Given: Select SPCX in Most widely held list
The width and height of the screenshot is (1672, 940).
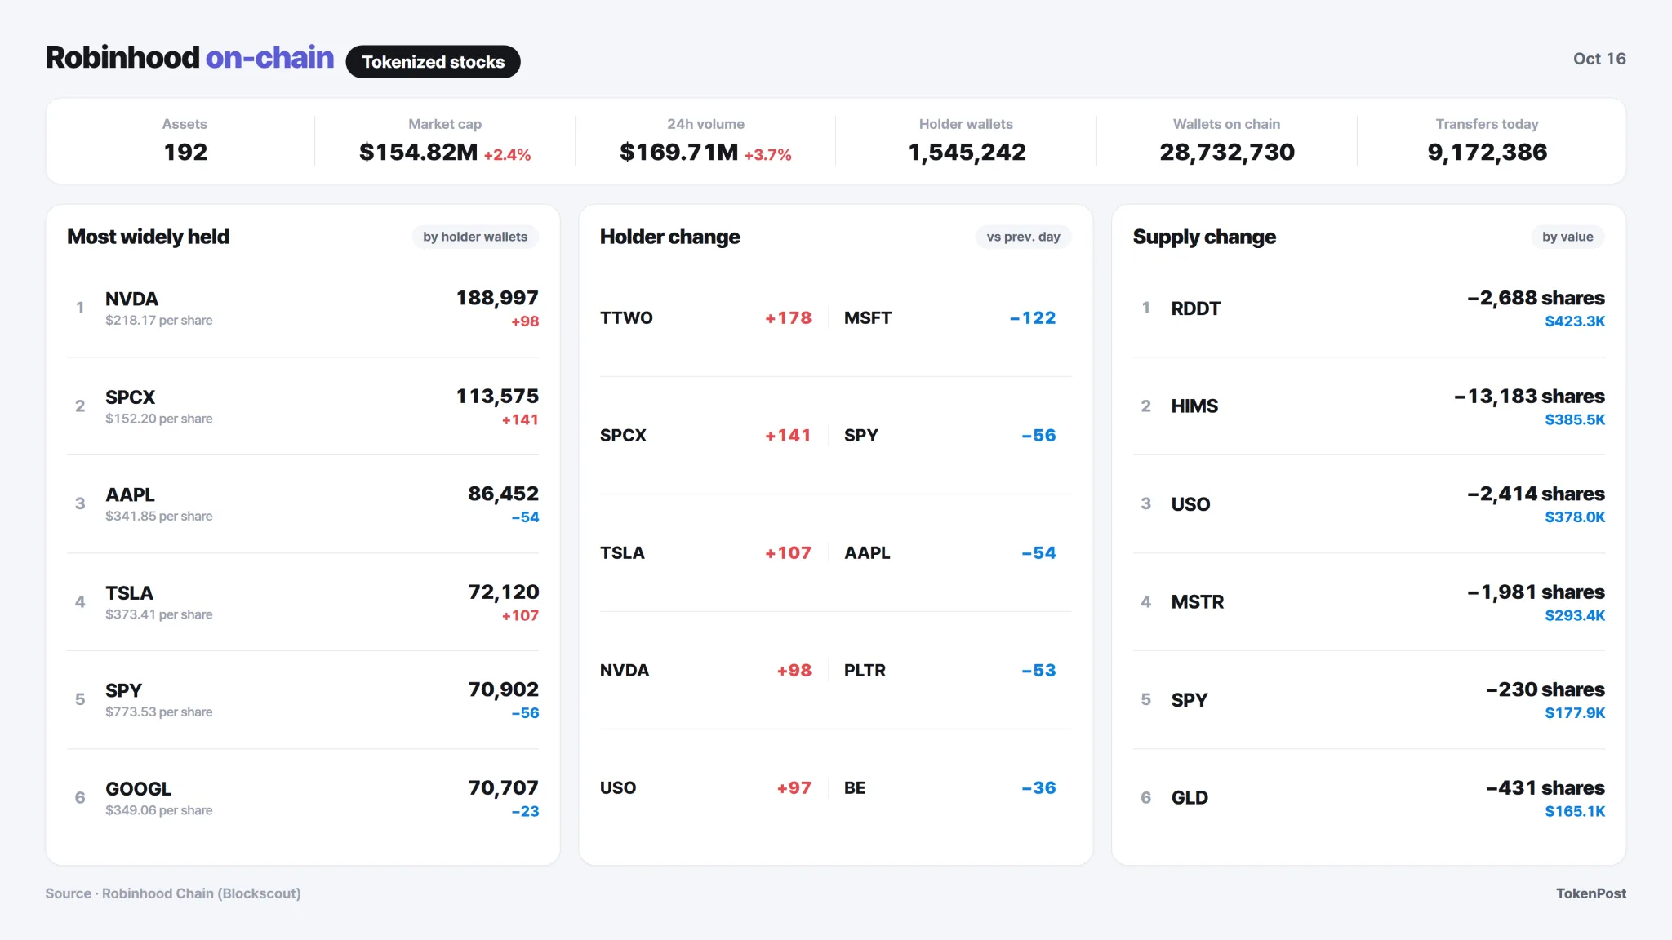Looking at the screenshot, I should click(130, 397).
